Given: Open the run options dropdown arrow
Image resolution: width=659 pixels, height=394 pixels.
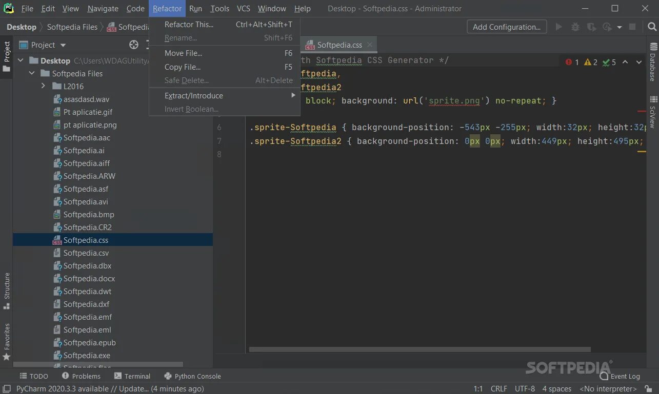Looking at the screenshot, I should [620, 27].
